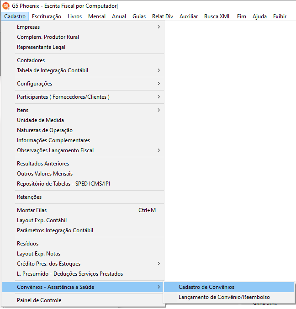The height and width of the screenshot is (309, 296).
Task: Open the Anual menu
Action: 119,16
